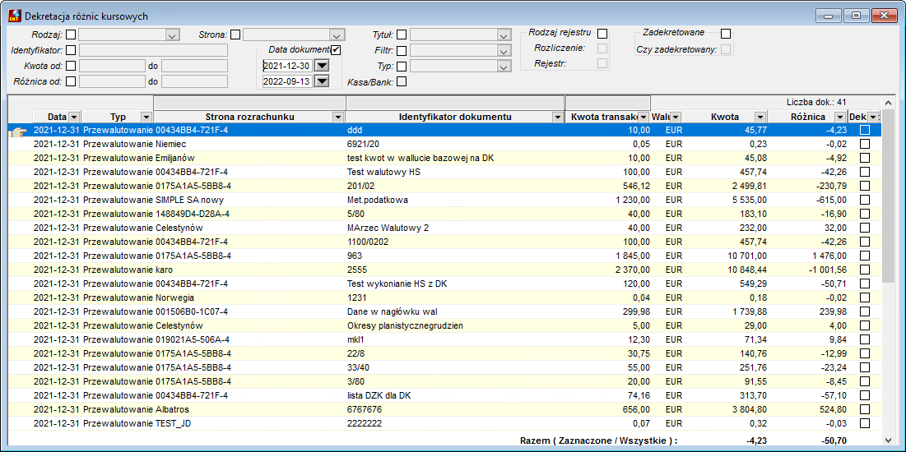Open the Różnica column filter arrow
Viewport: 906px width, 452px height.
(x=839, y=118)
